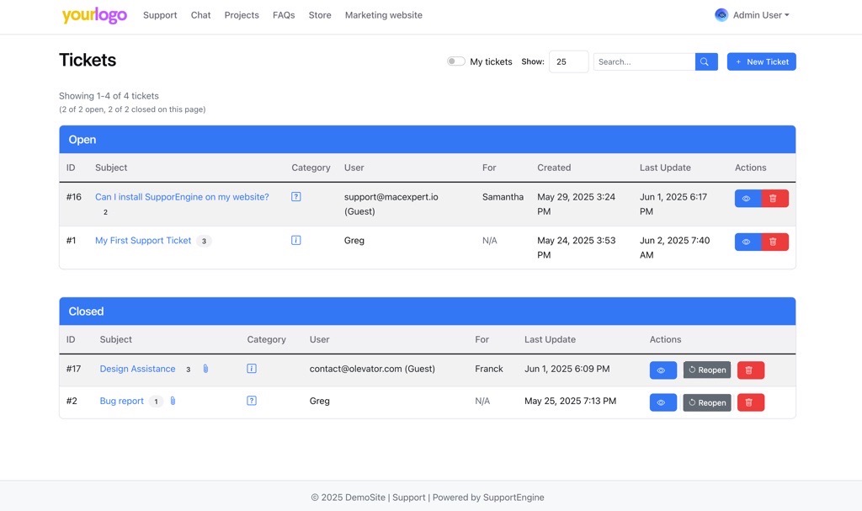View ticket #2 using its eye icon
The width and height of the screenshot is (862, 511).
click(662, 402)
